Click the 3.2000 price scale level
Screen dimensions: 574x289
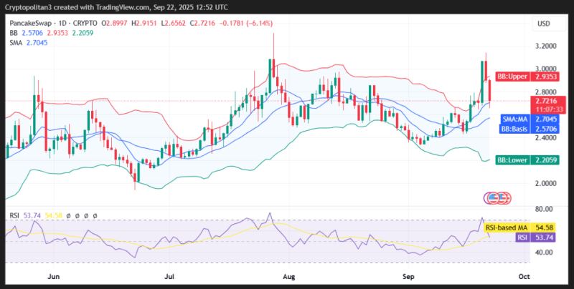[545, 46]
